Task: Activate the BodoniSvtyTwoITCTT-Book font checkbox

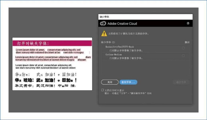Action: coord(183,48)
